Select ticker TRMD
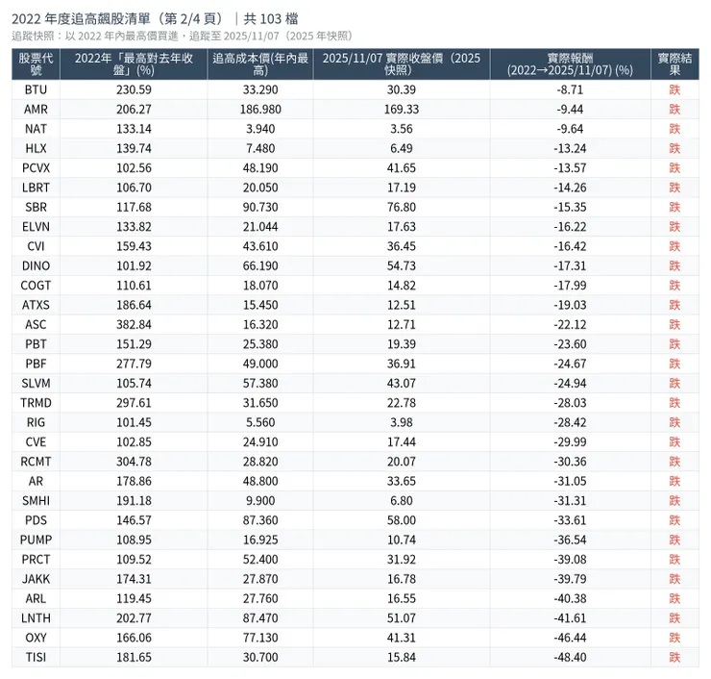 point(36,403)
